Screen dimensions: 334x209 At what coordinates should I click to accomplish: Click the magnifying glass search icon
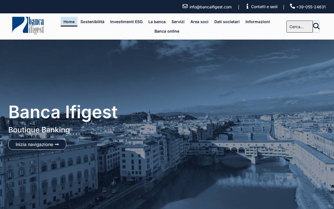(316, 26)
